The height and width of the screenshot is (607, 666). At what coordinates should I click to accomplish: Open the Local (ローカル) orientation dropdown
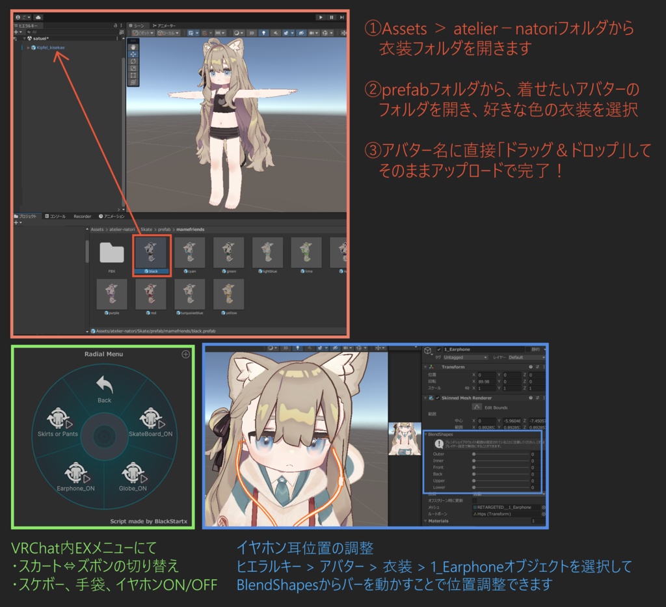(x=168, y=33)
